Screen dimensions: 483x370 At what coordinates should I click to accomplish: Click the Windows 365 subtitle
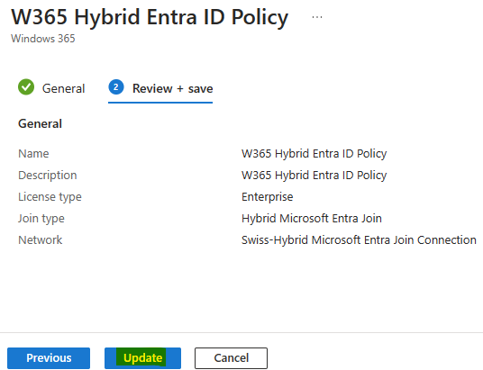(43, 39)
